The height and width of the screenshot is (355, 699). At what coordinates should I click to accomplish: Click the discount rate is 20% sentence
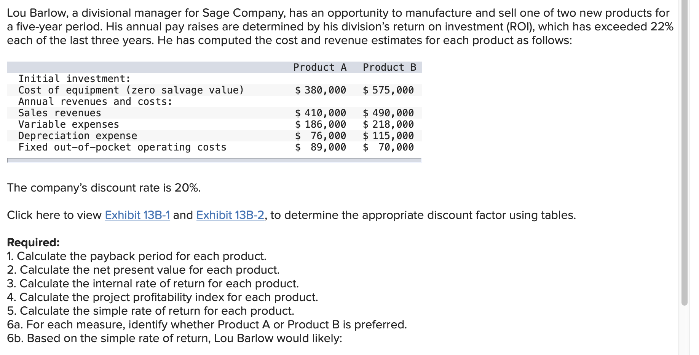click(104, 188)
